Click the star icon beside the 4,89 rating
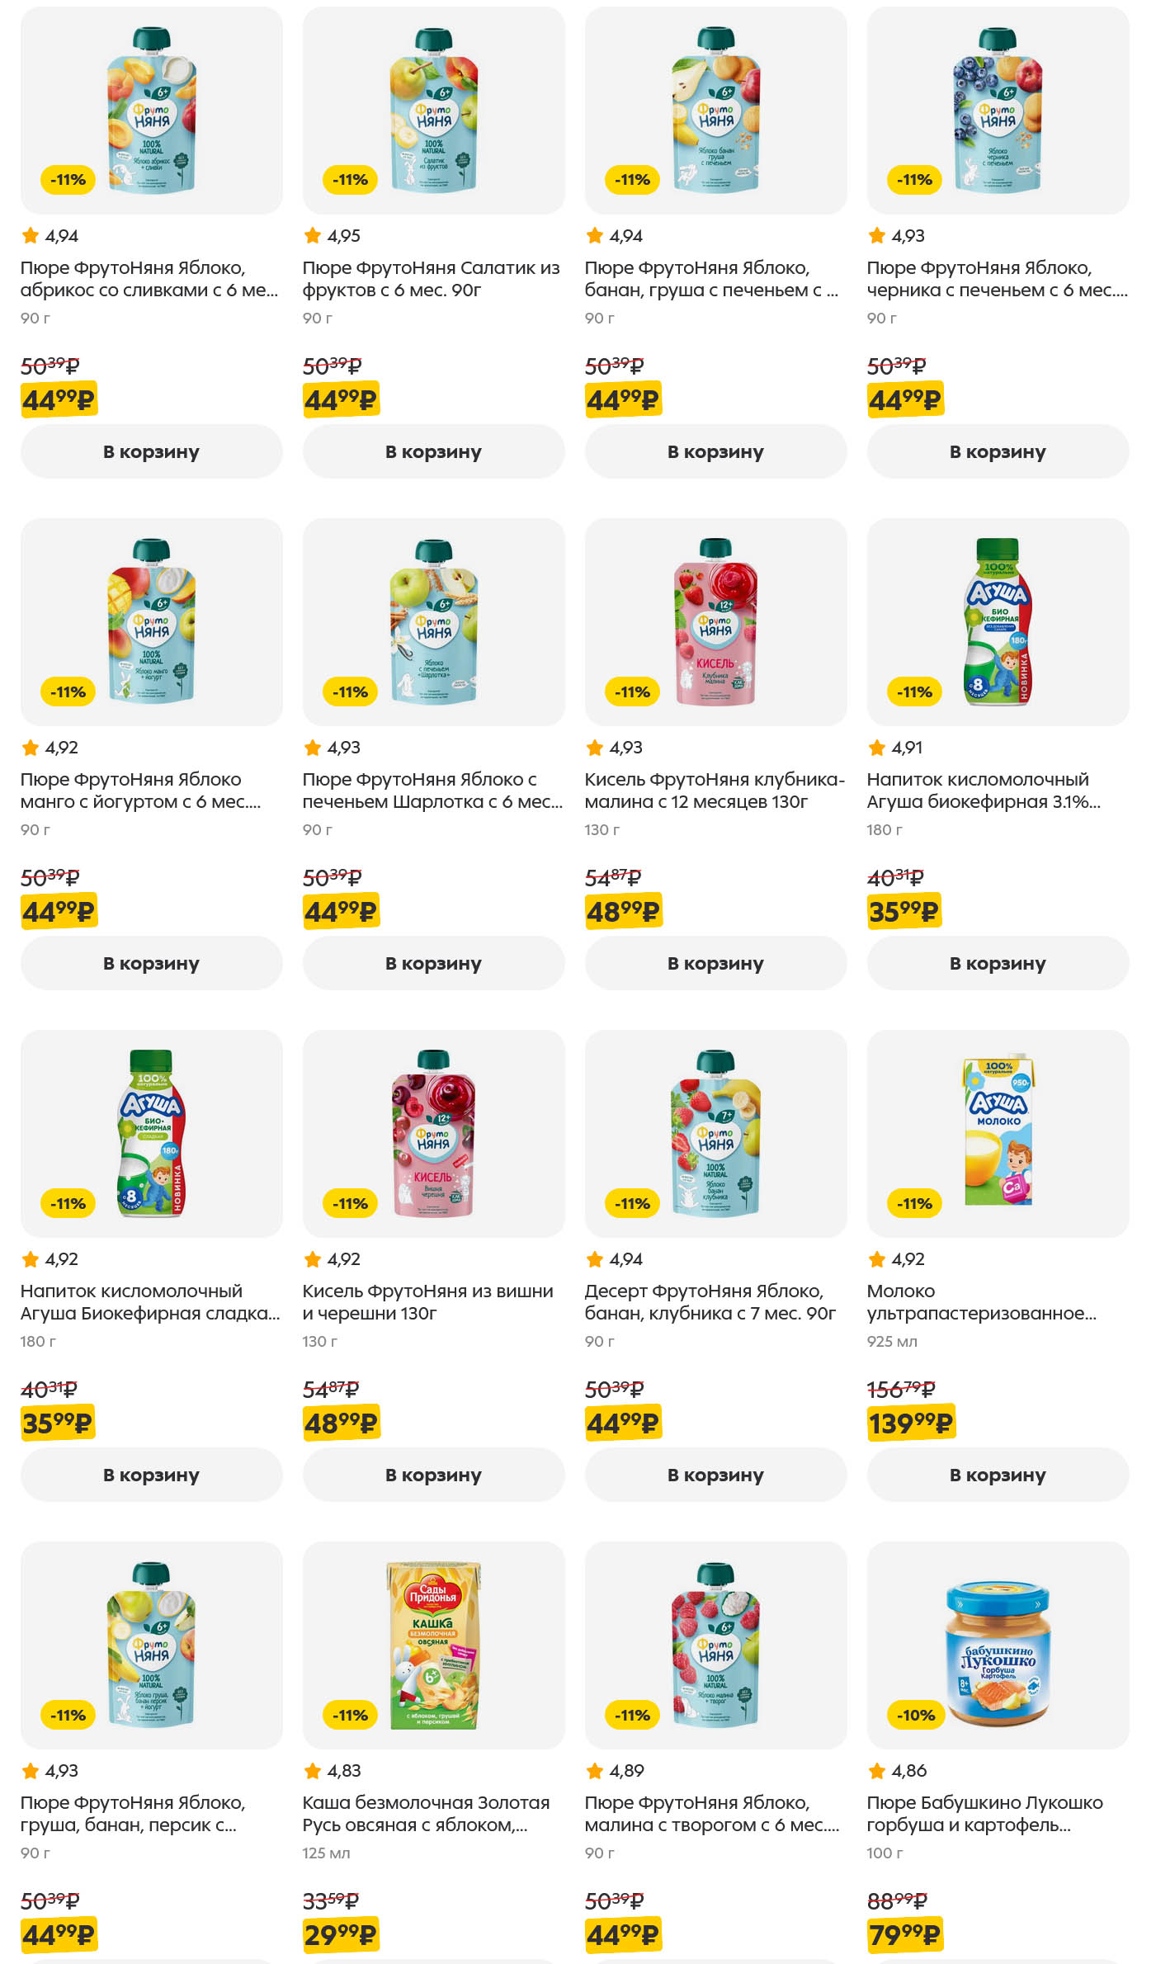Screen dimensions: 1156x1964 coord(595,1771)
